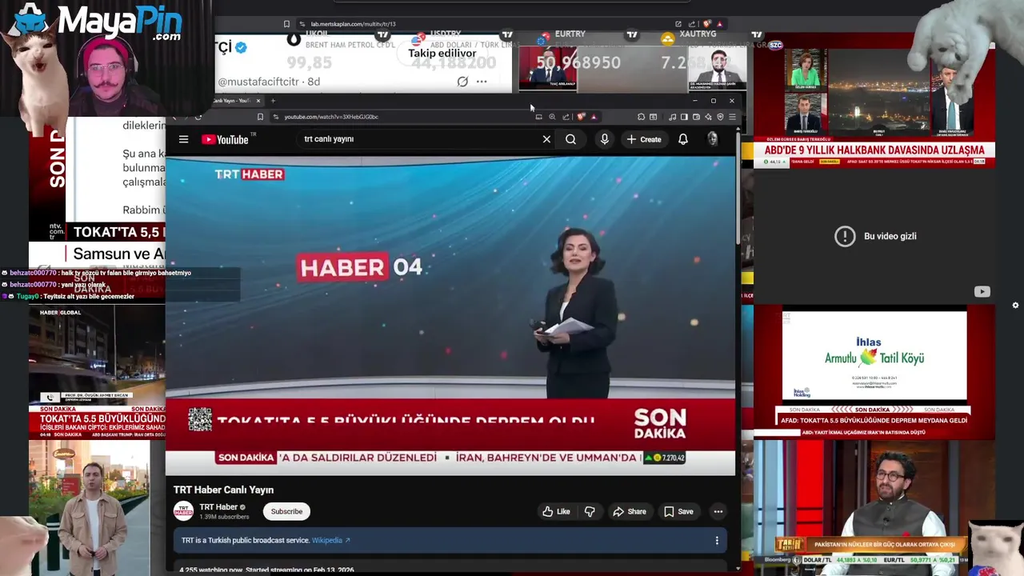Clear the YouTube search box text
Viewport: 1024px width, 576px height.
(x=546, y=139)
